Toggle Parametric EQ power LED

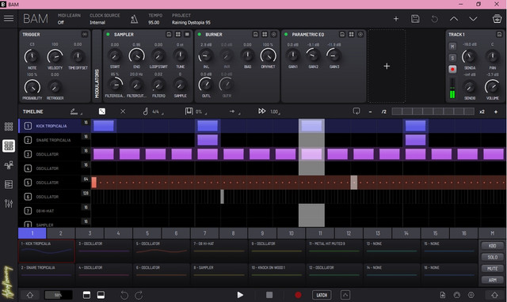click(x=286, y=34)
